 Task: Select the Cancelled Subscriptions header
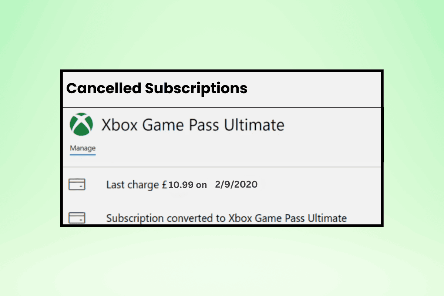click(x=157, y=88)
